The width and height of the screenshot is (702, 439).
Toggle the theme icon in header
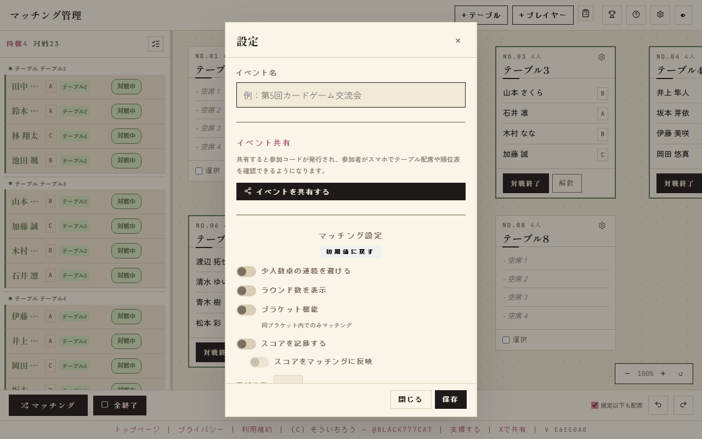coord(683,15)
